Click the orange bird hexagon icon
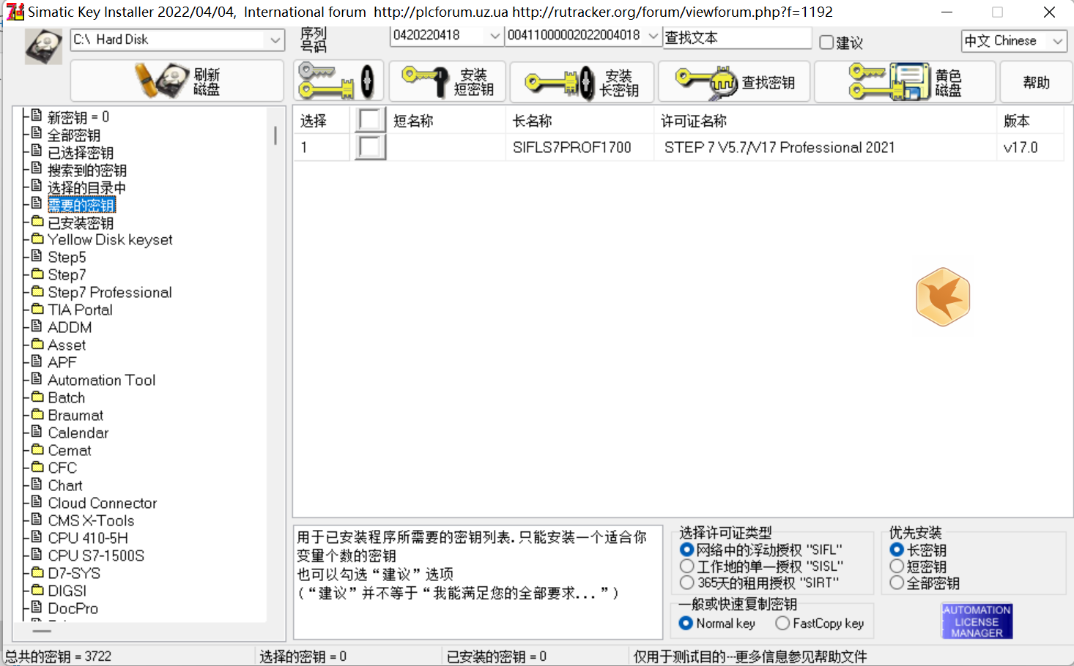 coord(943,297)
